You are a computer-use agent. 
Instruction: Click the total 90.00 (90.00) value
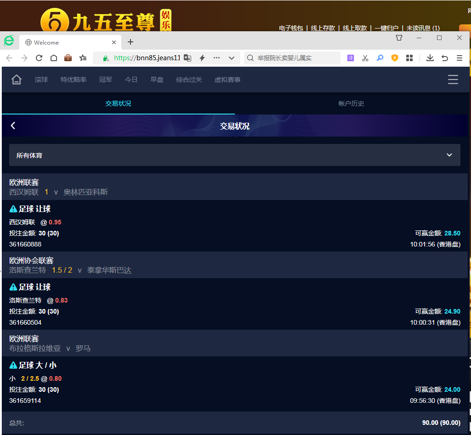(x=441, y=423)
